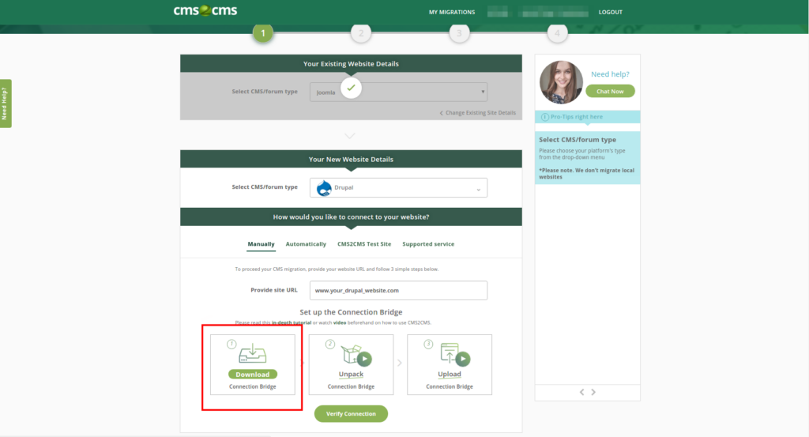Click the Drupal dropdown chevron

pyautogui.click(x=478, y=190)
